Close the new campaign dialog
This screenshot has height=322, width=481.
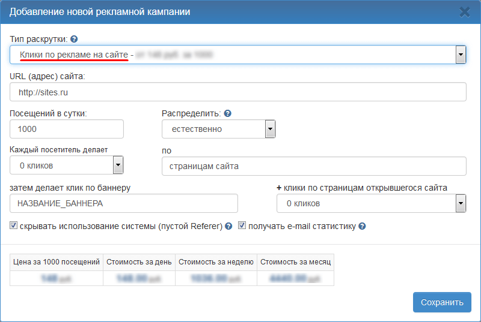[464, 11]
